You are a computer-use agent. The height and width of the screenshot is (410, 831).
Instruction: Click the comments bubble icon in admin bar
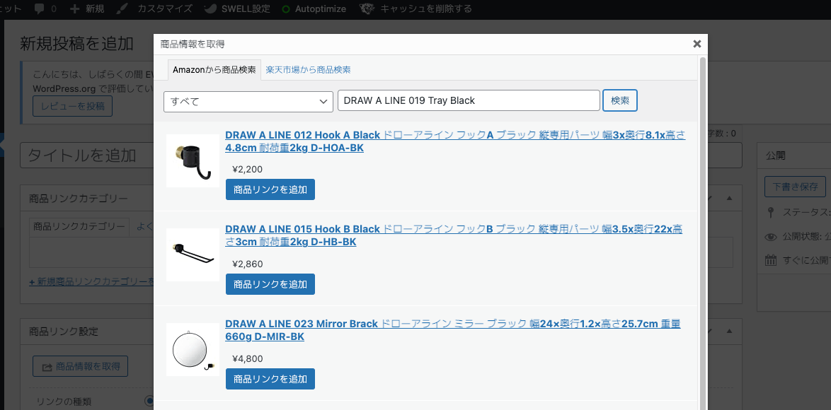pos(39,9)
